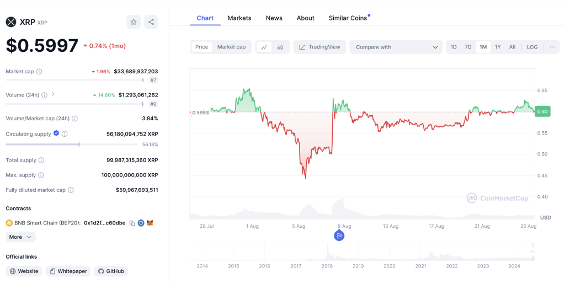
Task: Add XRP to watchlist with star icon
Action: click(x=134, y=22)
